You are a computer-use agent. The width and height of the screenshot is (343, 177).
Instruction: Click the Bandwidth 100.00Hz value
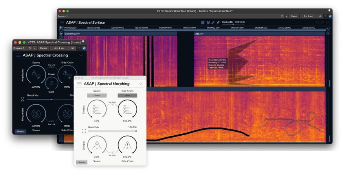click(240, 22)
